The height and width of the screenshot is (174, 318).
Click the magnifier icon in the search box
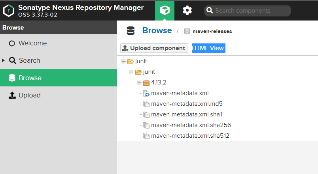(210, 11)
